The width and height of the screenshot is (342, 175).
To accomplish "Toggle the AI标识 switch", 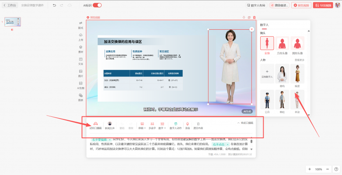I will tap(97, 5).
